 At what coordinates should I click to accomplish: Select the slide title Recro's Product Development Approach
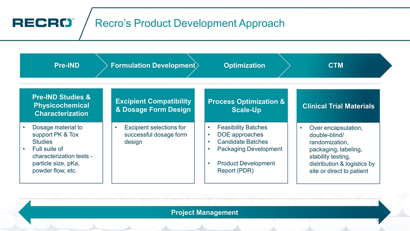tap(190, 23)
